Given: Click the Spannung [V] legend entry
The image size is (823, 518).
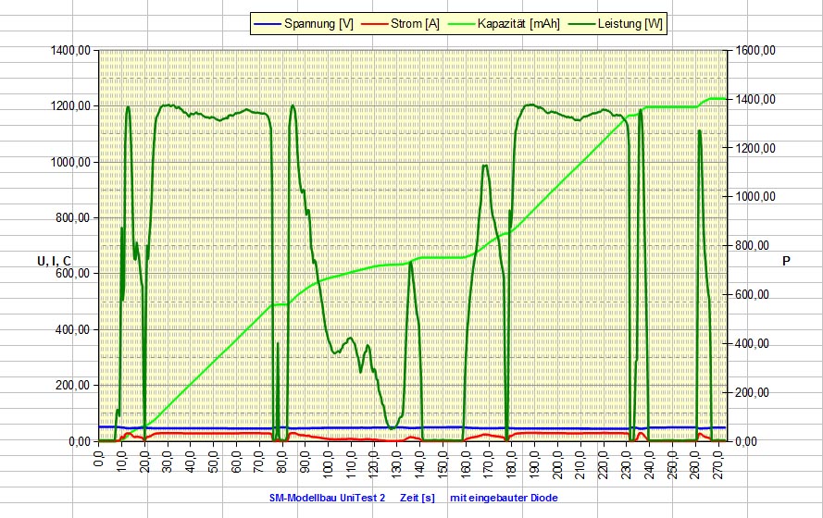Looking at the screenshot, I should coord(319,23).
